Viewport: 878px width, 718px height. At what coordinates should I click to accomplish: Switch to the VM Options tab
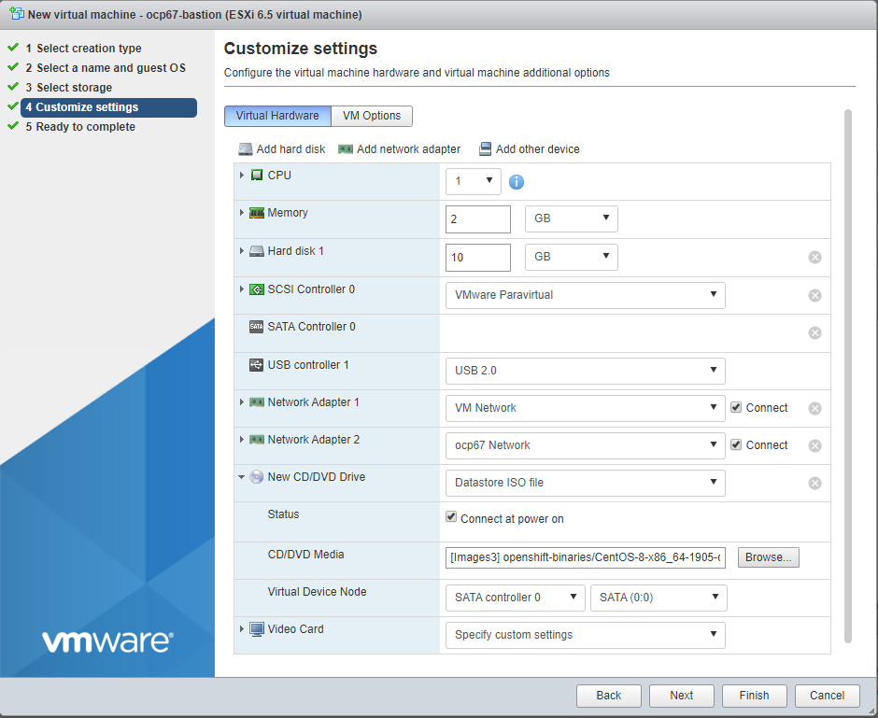pos(372,116)
